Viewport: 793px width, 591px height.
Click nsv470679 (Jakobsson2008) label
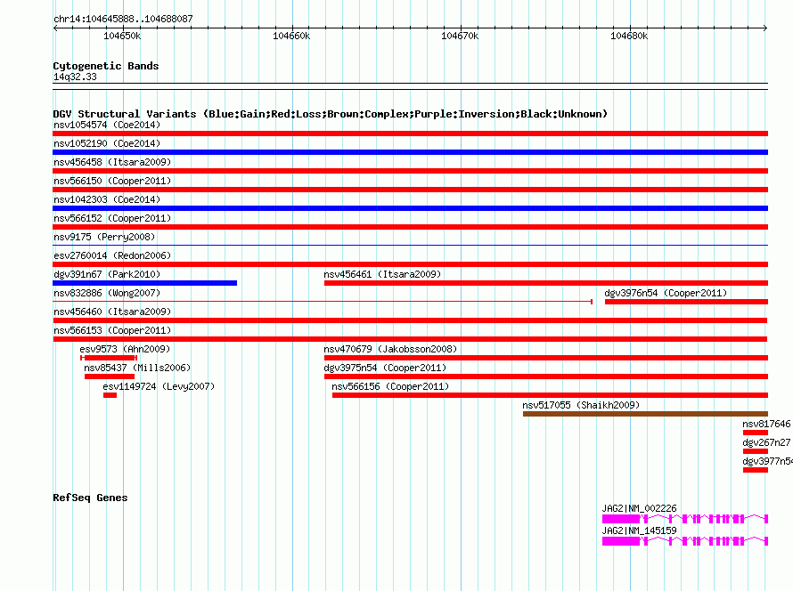[390, 349]
